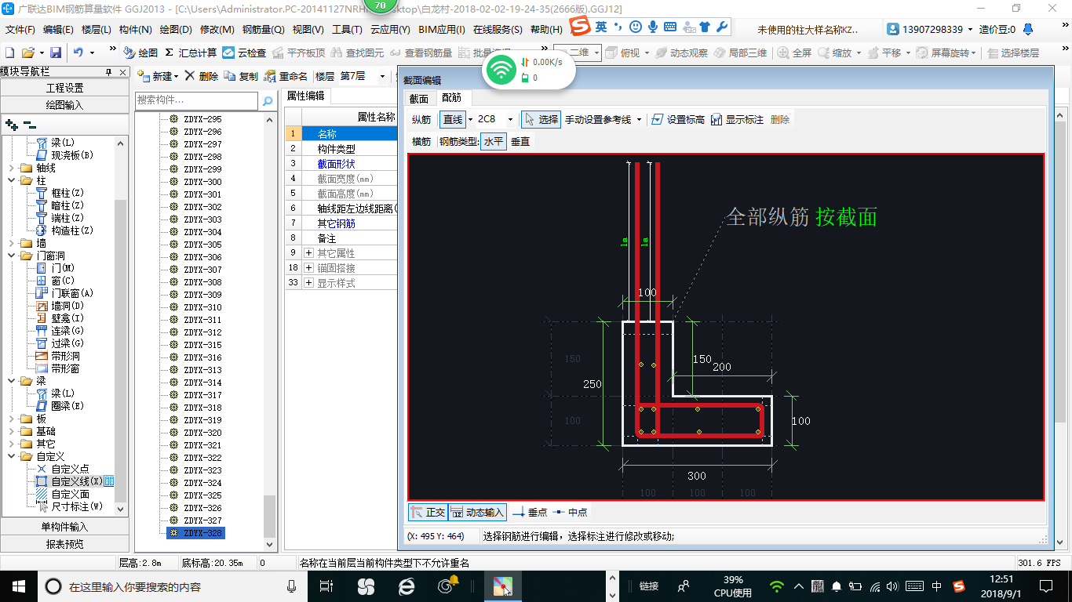
Task: Click 新建 to create a new component
Action: (158, 76)
